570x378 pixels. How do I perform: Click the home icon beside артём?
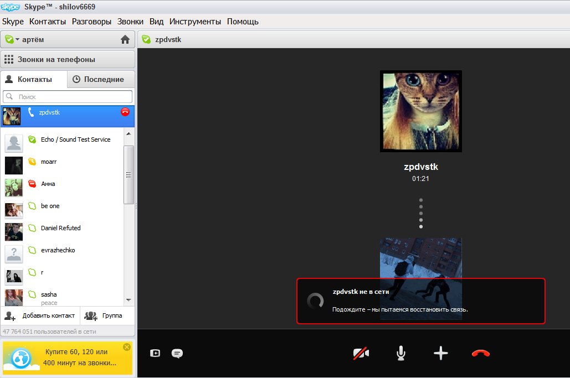(125, 39)
